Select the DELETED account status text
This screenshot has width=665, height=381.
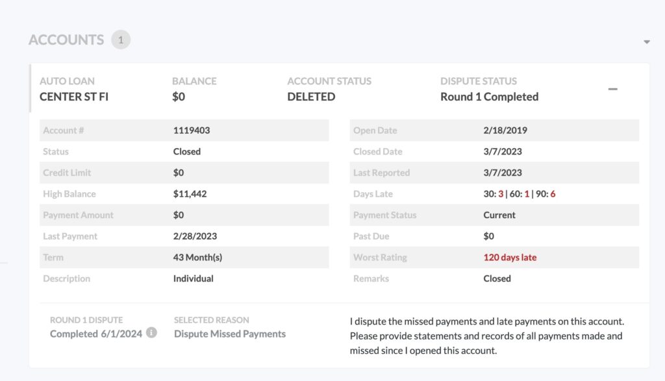tap(311, 97)
